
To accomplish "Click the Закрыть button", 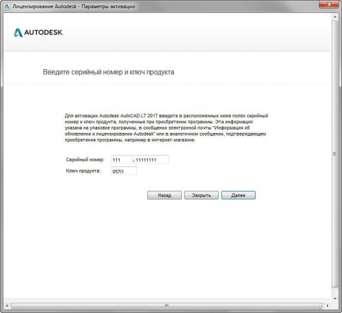I will pos(201,195).
